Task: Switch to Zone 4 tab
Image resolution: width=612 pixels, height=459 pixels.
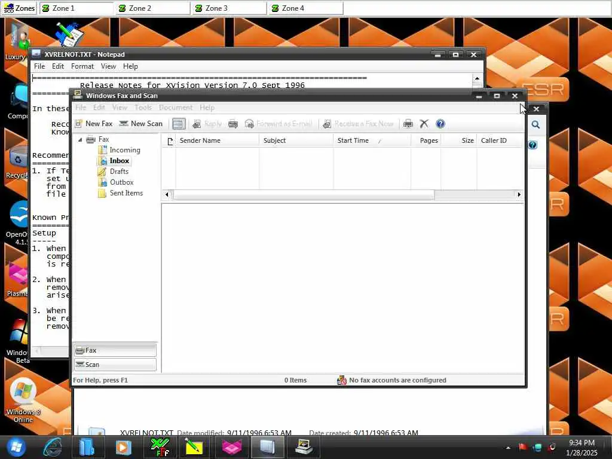Action: (307, 8)
